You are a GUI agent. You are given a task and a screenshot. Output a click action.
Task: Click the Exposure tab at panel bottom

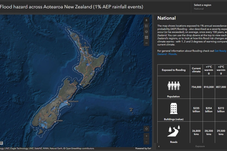(200, 146)
